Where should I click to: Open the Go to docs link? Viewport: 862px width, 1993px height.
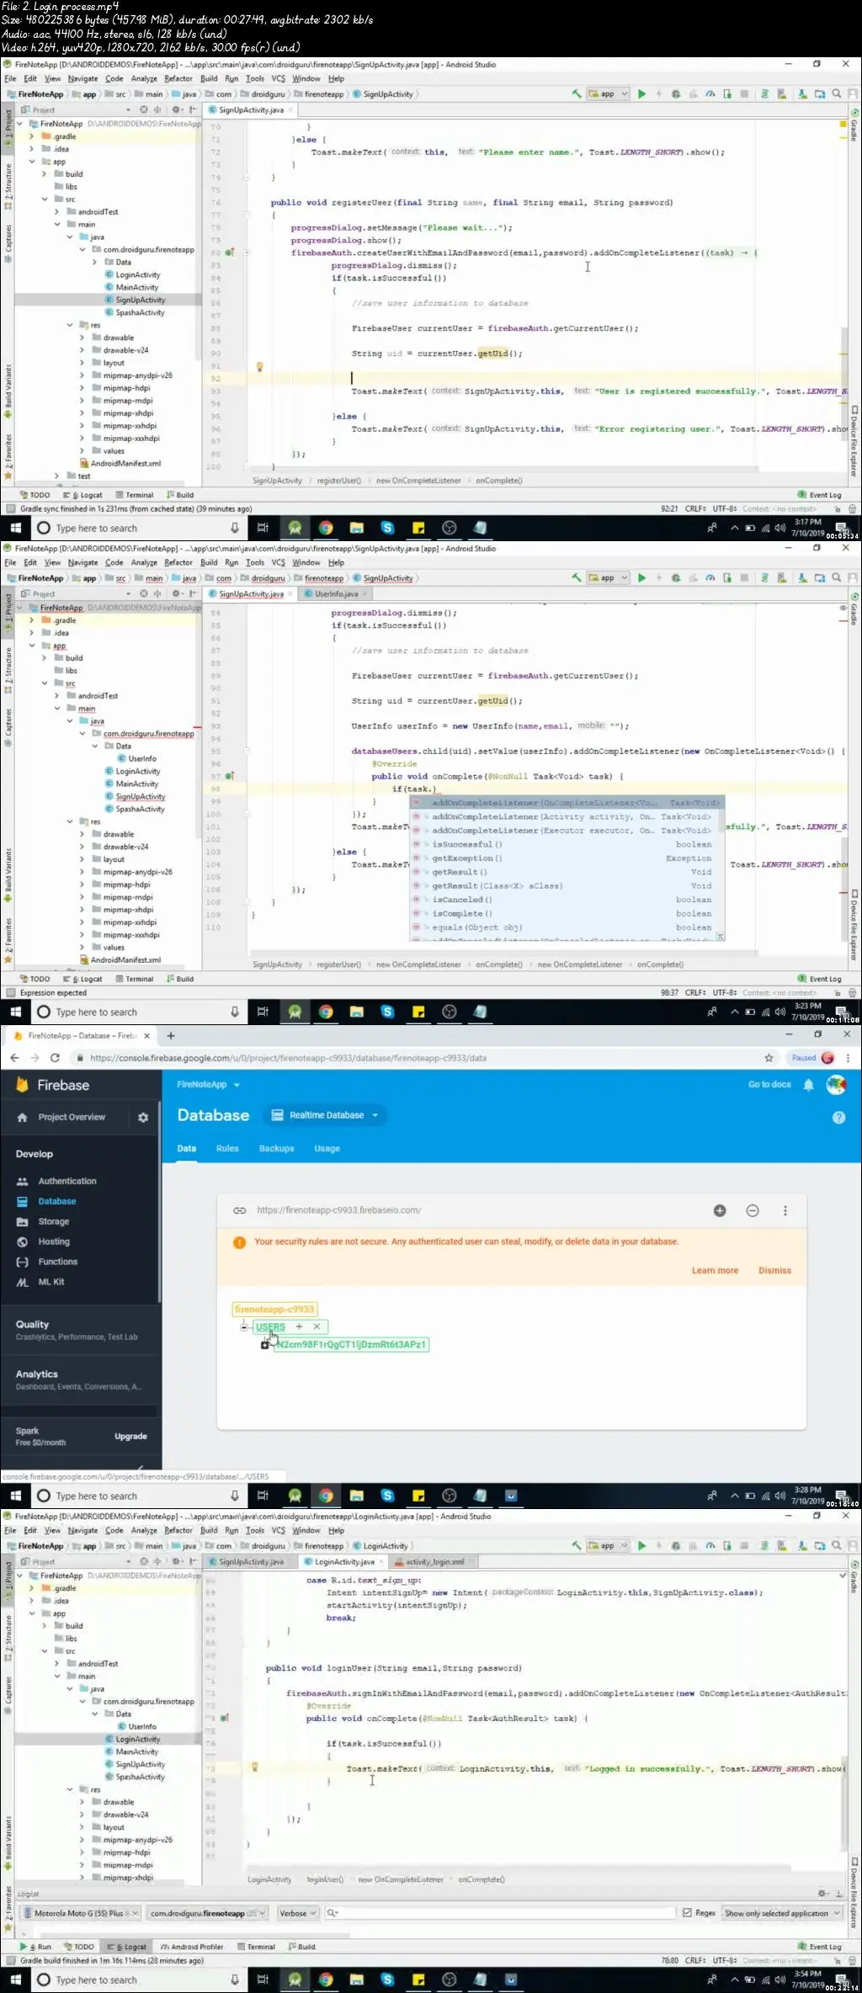click(x=769, y=1085)
